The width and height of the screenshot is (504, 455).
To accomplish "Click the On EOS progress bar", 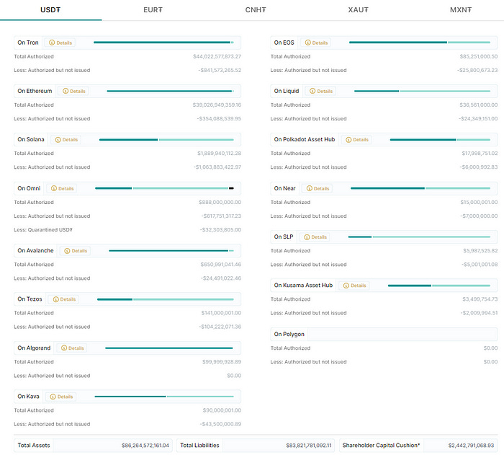I will pyautogui.click(x=420, y=43).
